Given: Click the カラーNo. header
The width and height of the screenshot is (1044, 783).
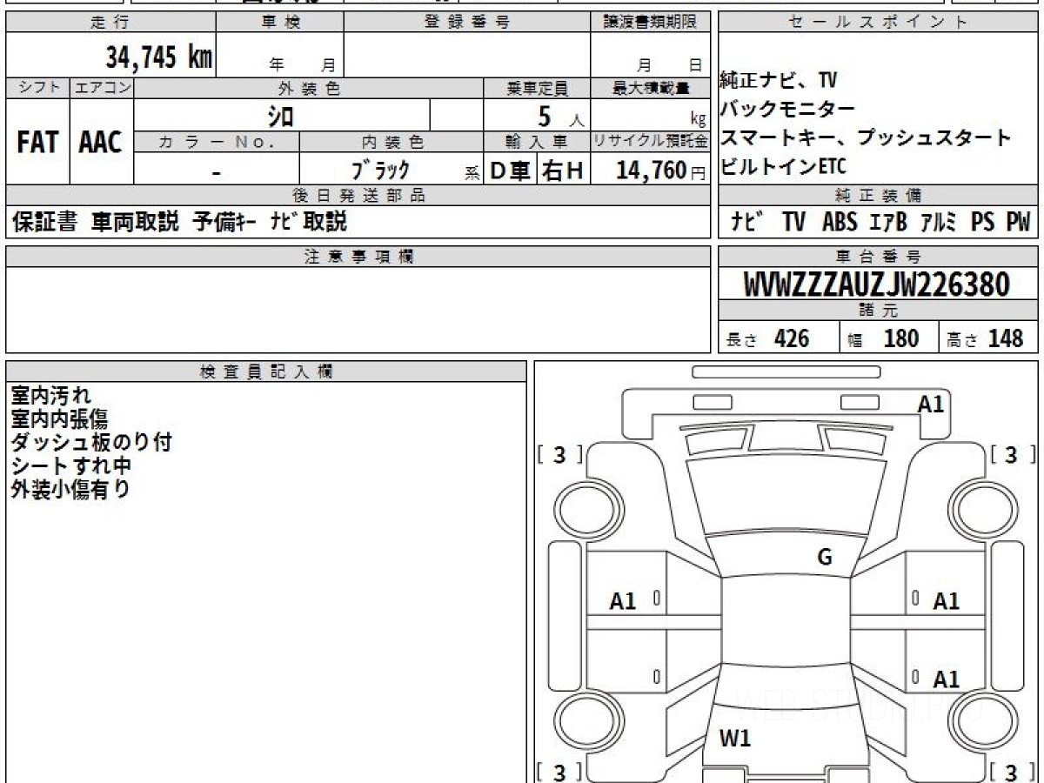Looking at the screenshot, I should coord(217,142).
